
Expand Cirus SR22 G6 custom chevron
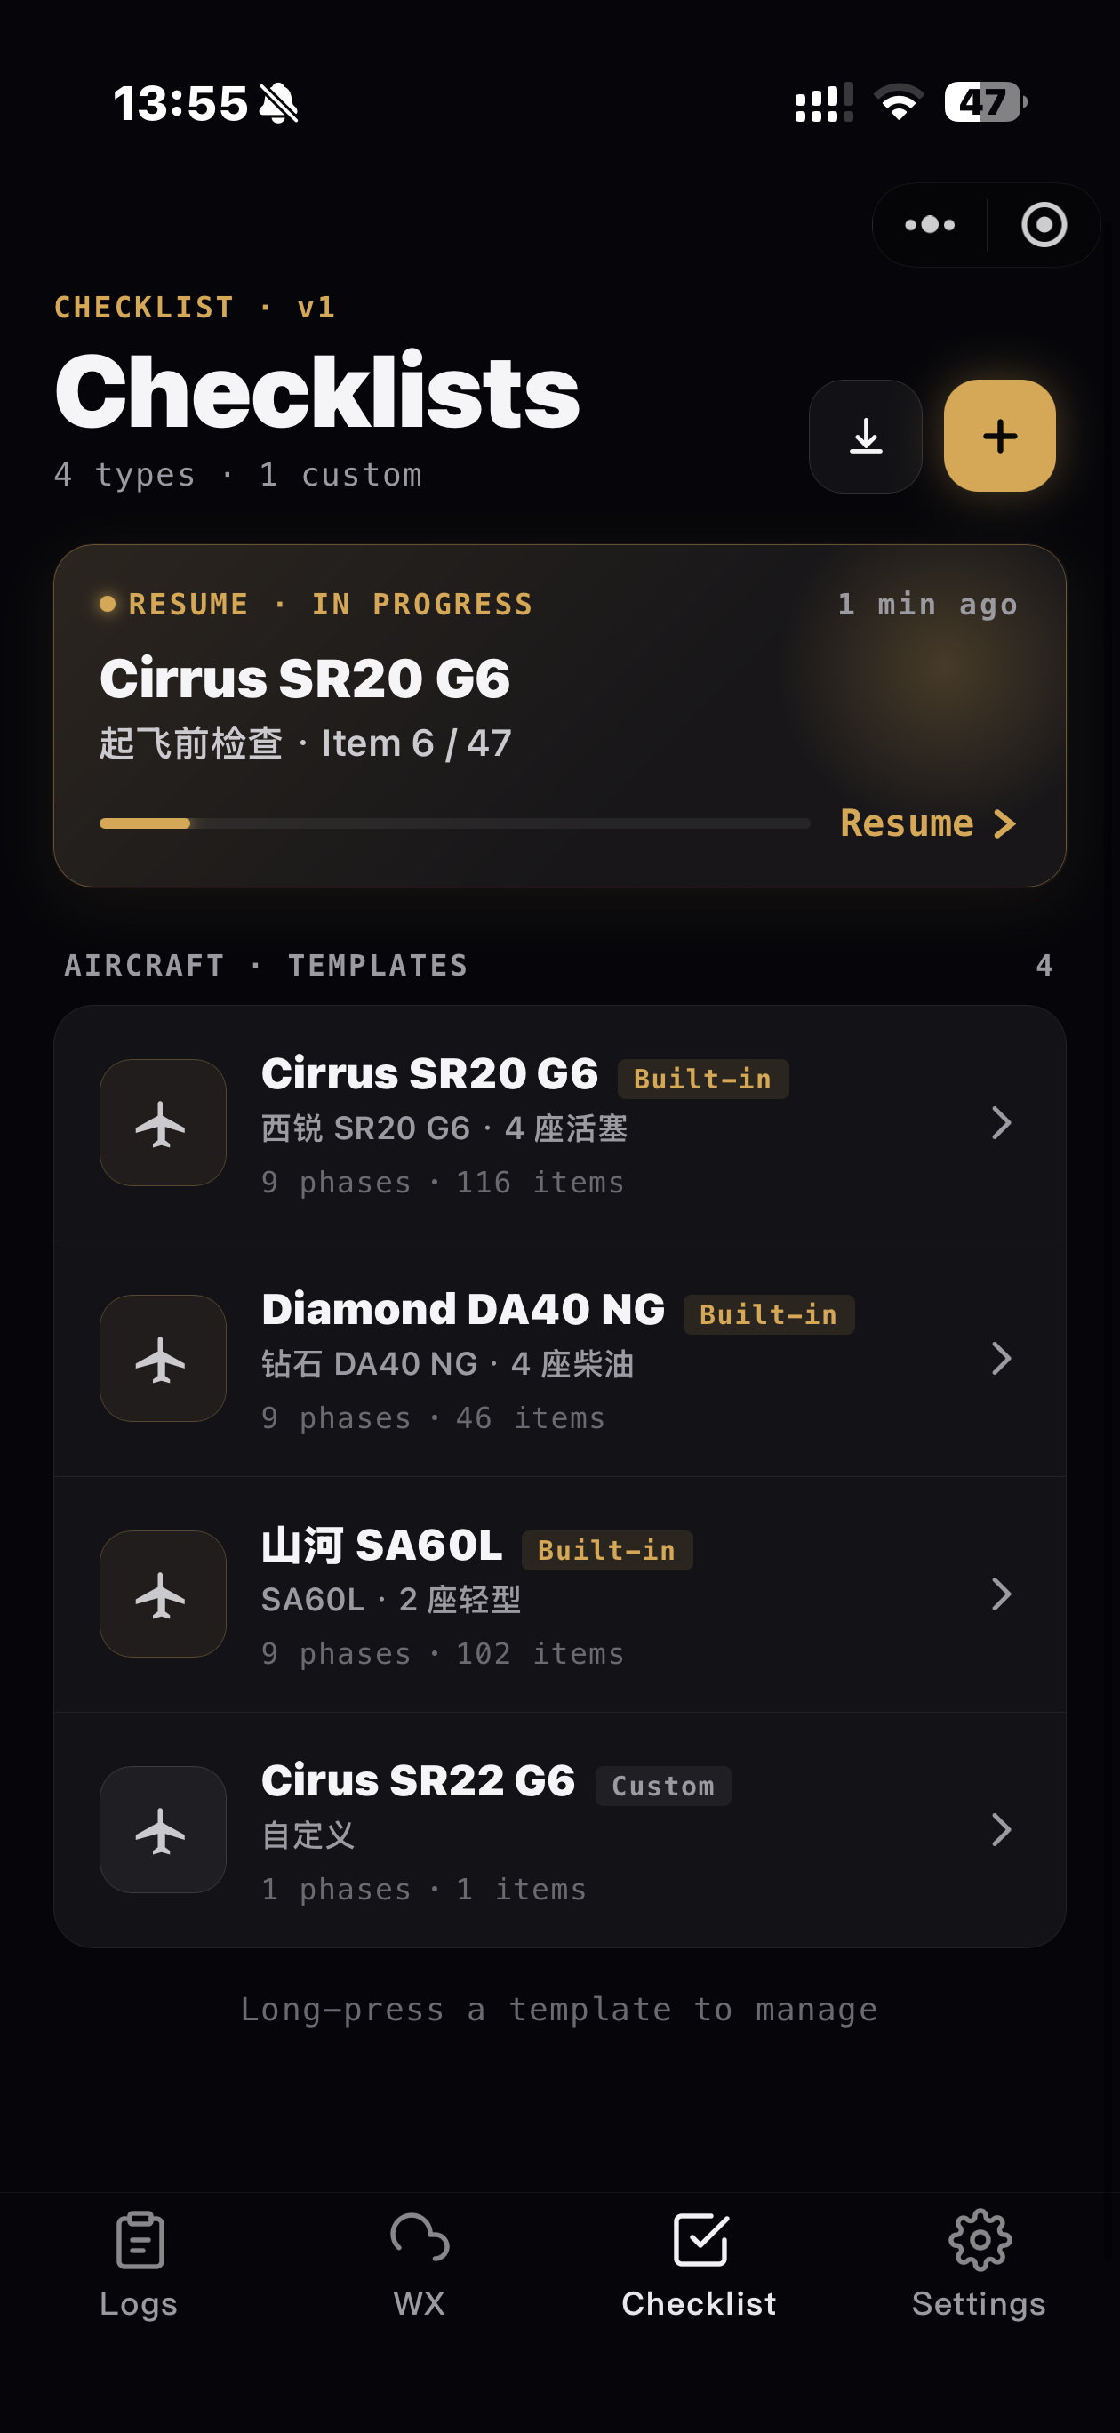pyautogui.click(x=1001, y=1828)
